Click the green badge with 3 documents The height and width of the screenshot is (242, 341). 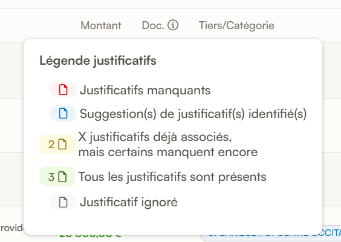tap(57, 176)
